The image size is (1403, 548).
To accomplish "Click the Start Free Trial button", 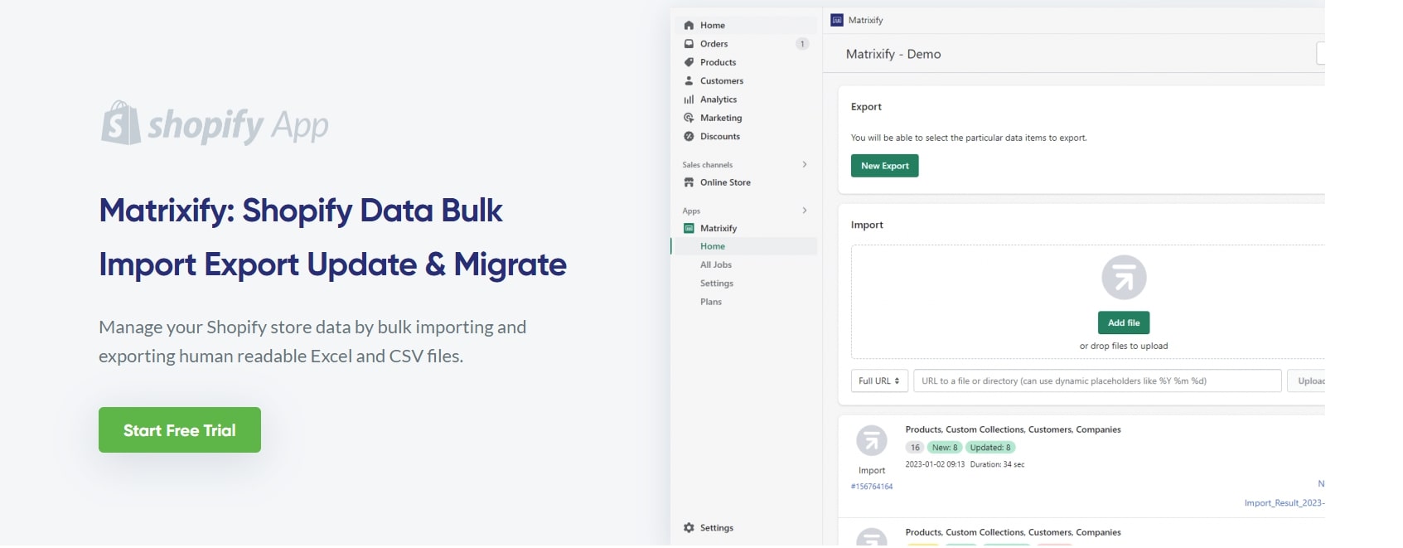I will (180, 429).
